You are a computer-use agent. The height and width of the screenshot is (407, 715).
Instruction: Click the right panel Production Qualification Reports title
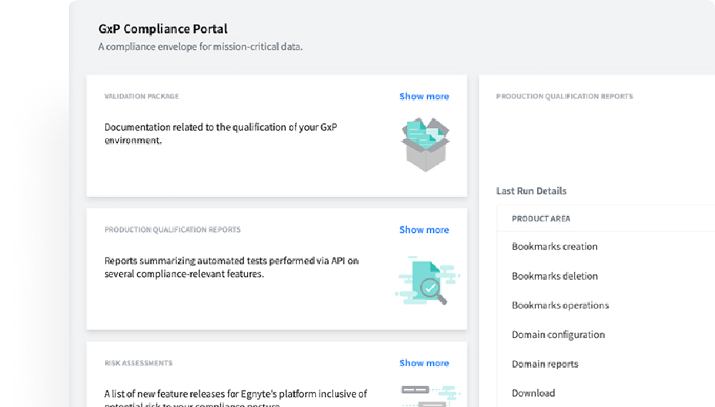click(564, 97)
